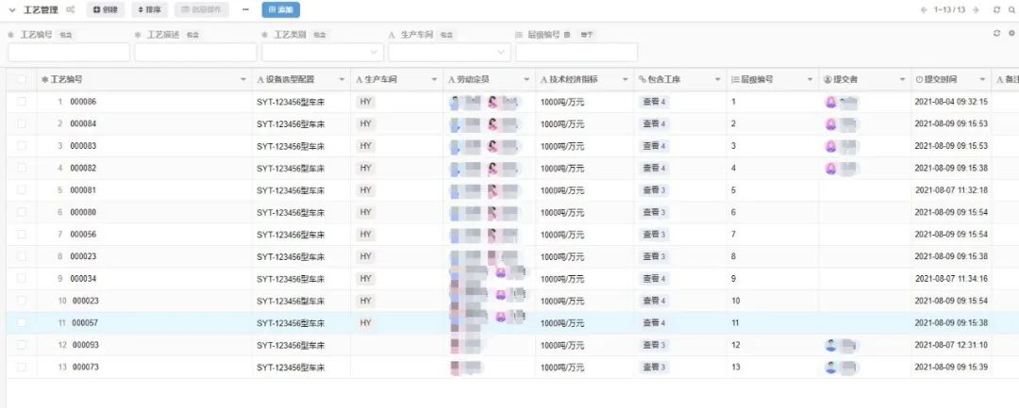This screenshot has height=408, width=1019.
Task: Check the select-all checkbox in table header
Action: (x=21, y=79)
